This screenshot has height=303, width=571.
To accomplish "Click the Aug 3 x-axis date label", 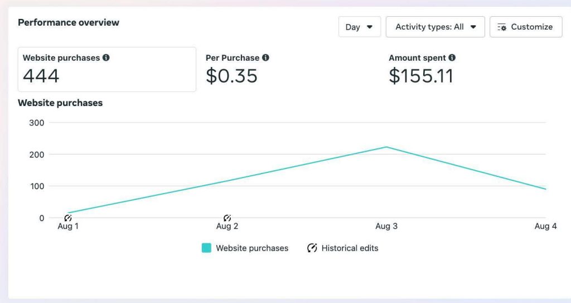I will (x=386, y=226).
